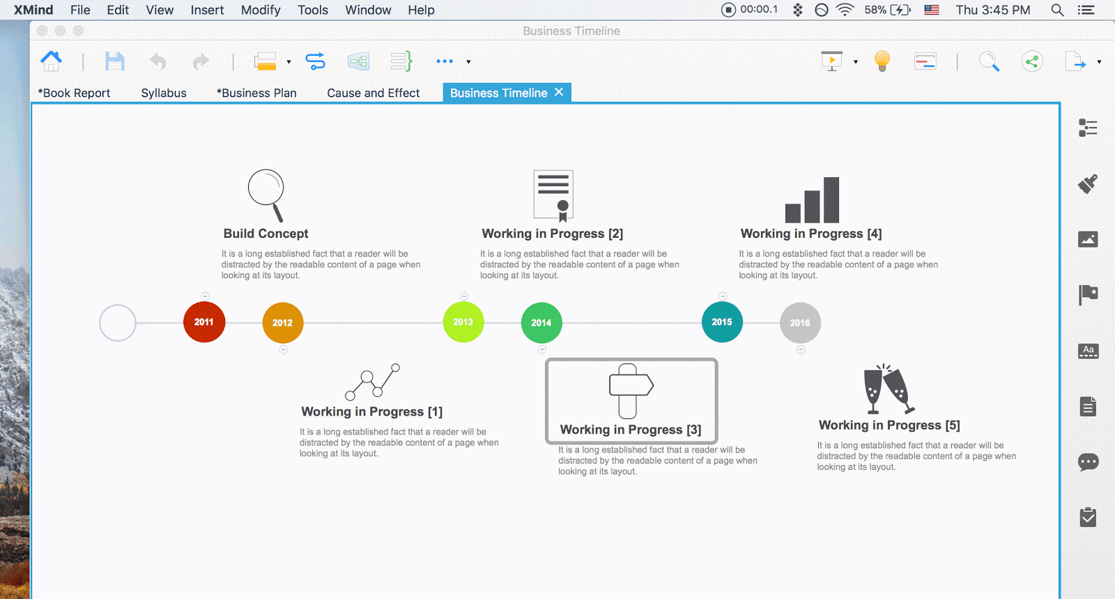Open the Insert menu
The height and width of the screenshot is (599, 1115).
click(x=207, y=10)
